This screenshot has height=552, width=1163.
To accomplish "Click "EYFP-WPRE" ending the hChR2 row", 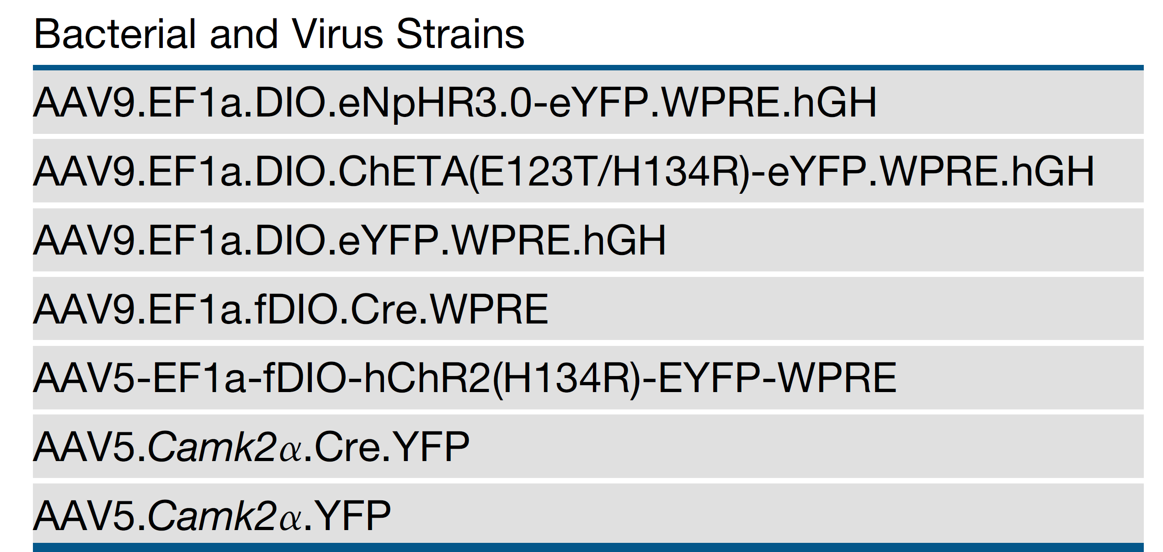I will (777, 378).
